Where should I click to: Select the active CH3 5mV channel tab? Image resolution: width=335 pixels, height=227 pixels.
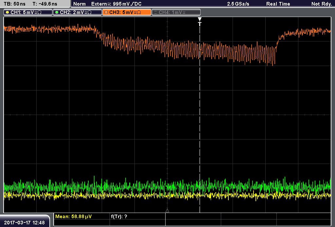coord(127,12)
